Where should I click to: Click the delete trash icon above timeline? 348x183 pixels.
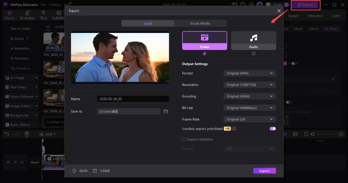(x=27, y=134)
